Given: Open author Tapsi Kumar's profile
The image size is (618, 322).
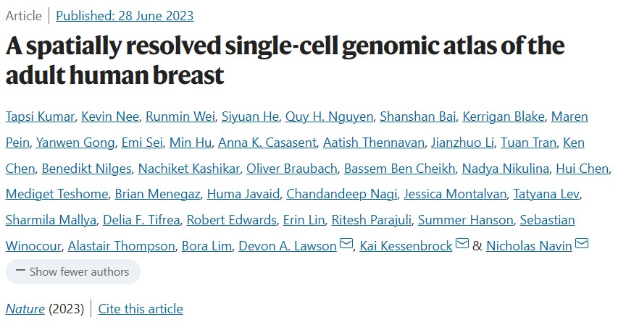Looking at the screenshot, I should tap(40, 117).
